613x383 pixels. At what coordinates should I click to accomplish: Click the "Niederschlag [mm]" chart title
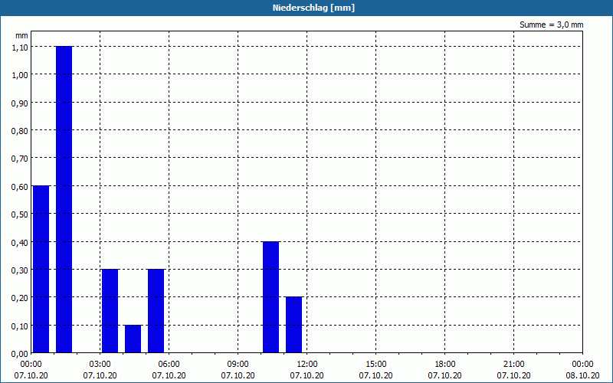pyautogui.click(x=313, y=8)
